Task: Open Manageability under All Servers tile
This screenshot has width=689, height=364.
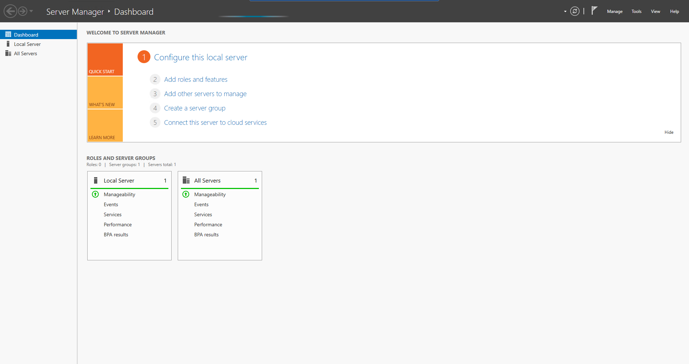Action: pos(210,194)
